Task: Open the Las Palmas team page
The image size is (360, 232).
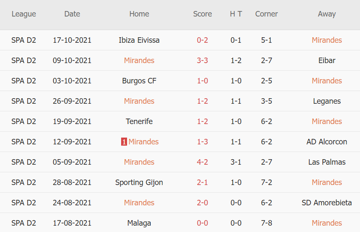Action: pyautogui.click(x=327, y=162)
